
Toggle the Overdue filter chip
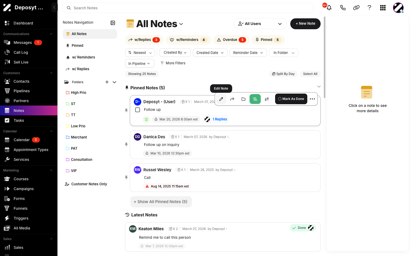click(231, 40)
